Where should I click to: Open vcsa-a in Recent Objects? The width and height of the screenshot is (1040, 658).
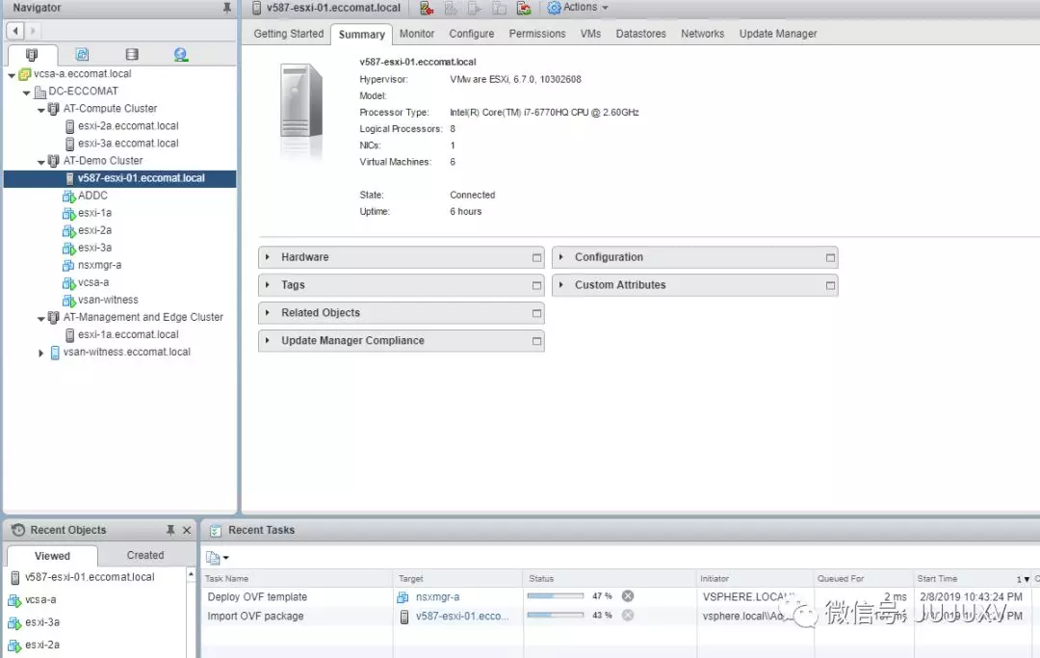click(x=40, y=599)
